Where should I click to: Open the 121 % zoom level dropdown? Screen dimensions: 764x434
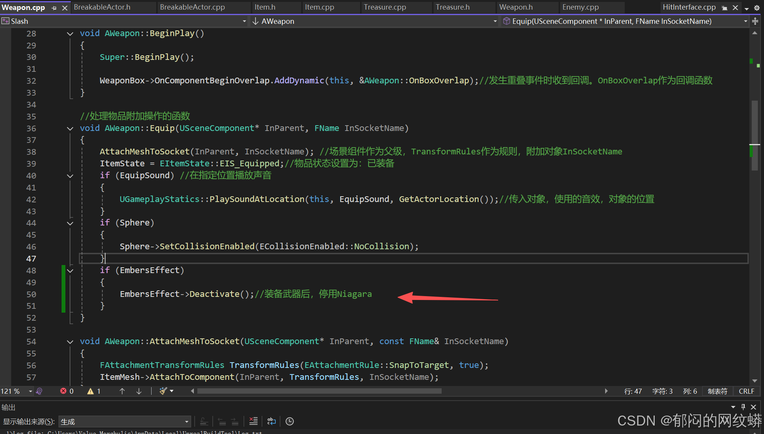(30, 391)
